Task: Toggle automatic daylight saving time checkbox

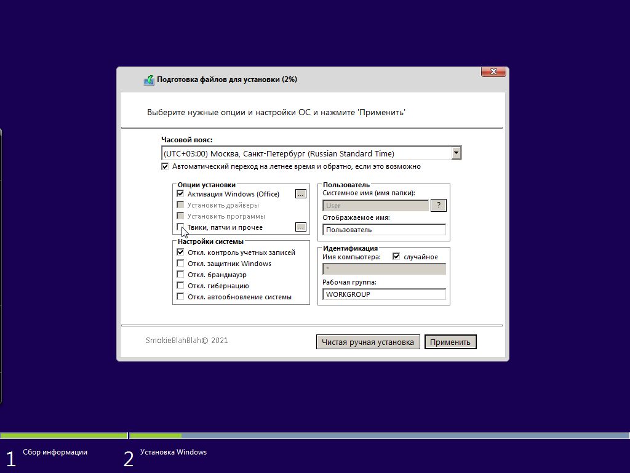Action: coord(165,166)
